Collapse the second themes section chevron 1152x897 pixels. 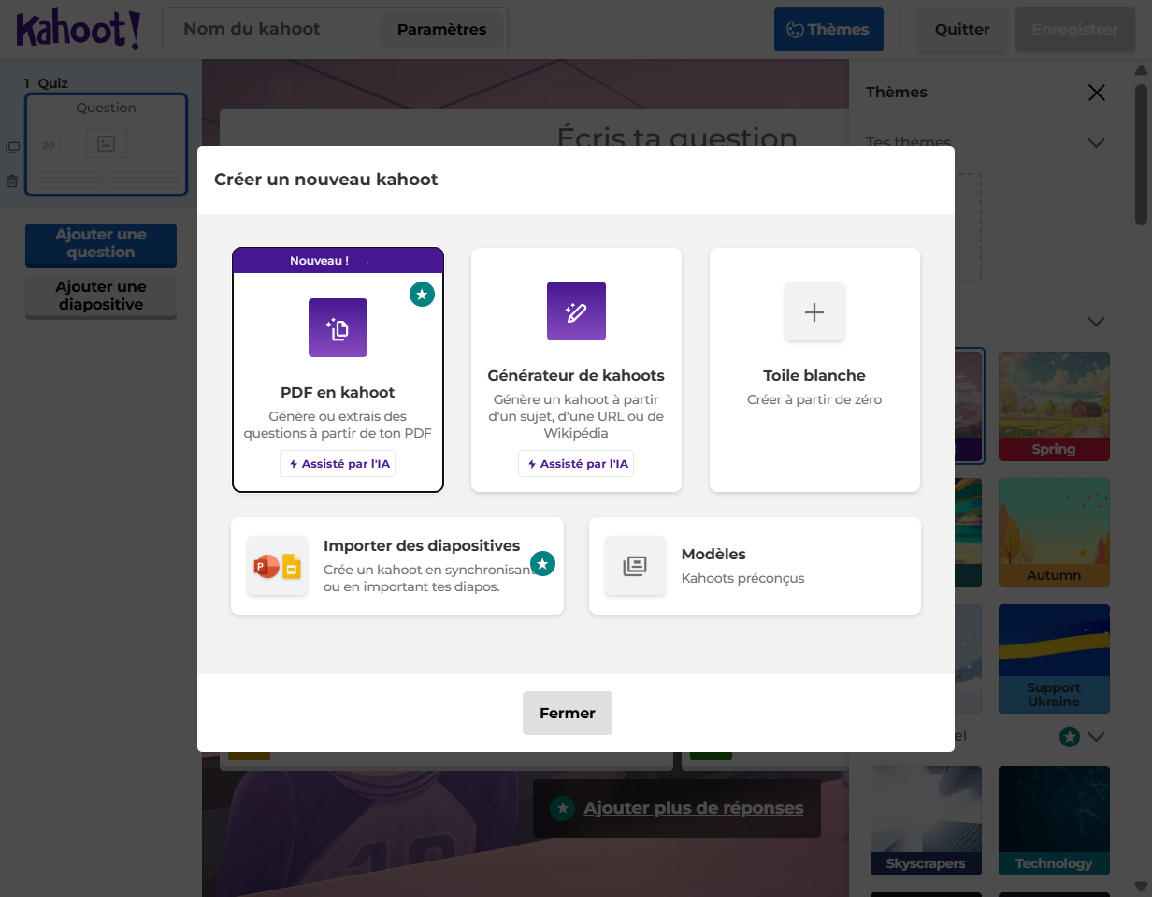(x=1097, y=321)
